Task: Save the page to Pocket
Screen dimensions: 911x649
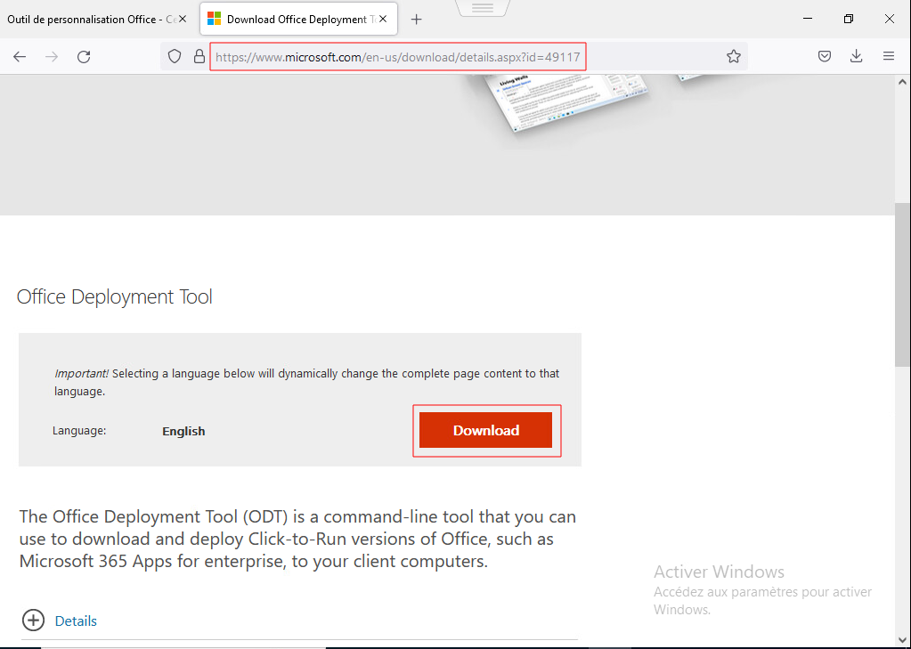Action: click(x=825, y=56)
